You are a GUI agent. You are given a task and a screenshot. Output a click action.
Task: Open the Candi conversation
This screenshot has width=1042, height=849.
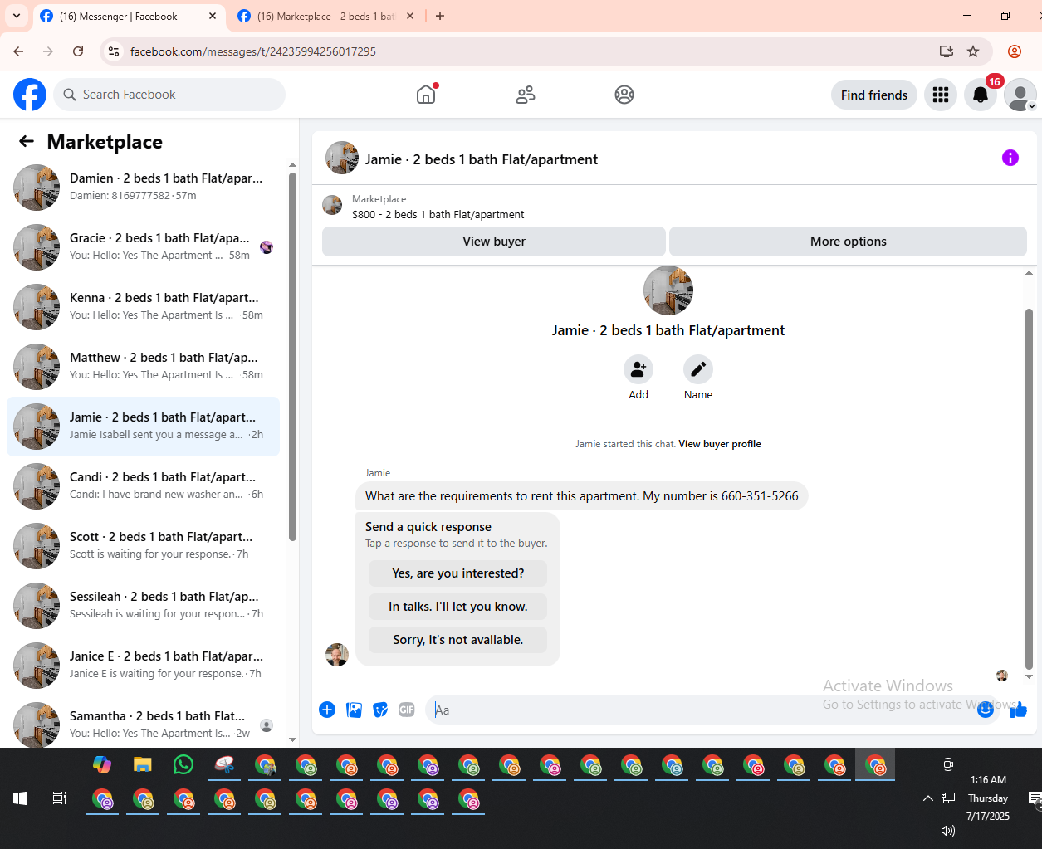(x=143, y=486)
